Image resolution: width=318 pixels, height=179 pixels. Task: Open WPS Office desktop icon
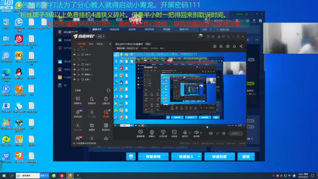point(6,158)
